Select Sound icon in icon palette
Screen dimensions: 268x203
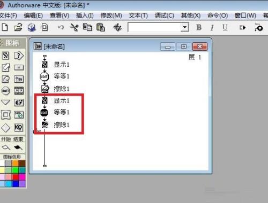[x=19, y=103]
